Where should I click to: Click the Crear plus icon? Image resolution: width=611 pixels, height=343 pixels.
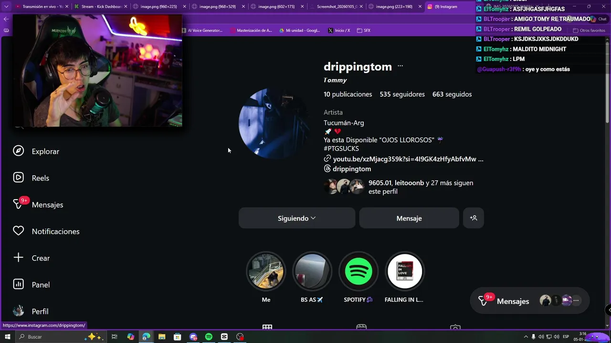(18, 258)
